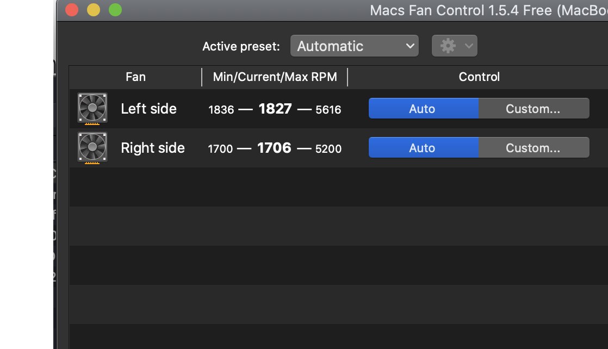Click the Right side fan icon
Viewport: 608px width, 349px height.
click(x=92, y=148)
